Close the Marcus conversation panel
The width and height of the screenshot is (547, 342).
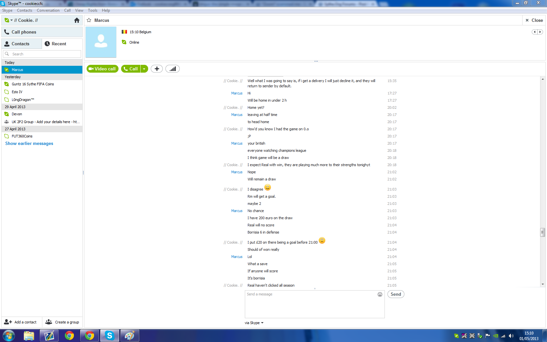pyautogui.click(x=534, y=20)
